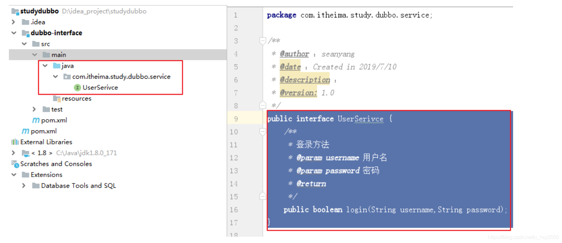Viewport: 562px width, 243px height.
Task: Select External Libraries node
Action: point(46,142)
